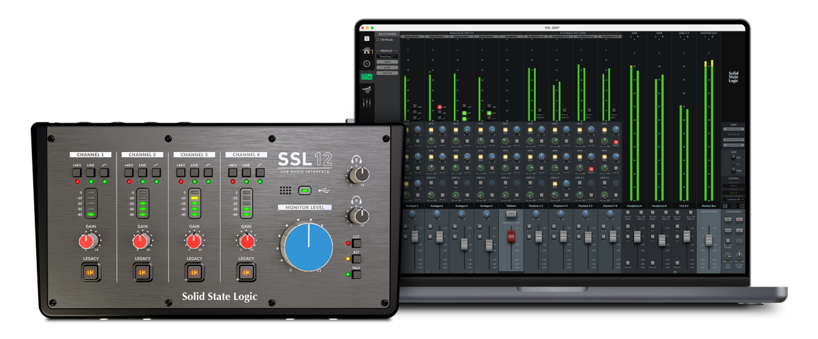The width and height of the screenshot is (818, 339).
Task: Disable the red +48V button on Analogue 2
Action: [440, 106]
